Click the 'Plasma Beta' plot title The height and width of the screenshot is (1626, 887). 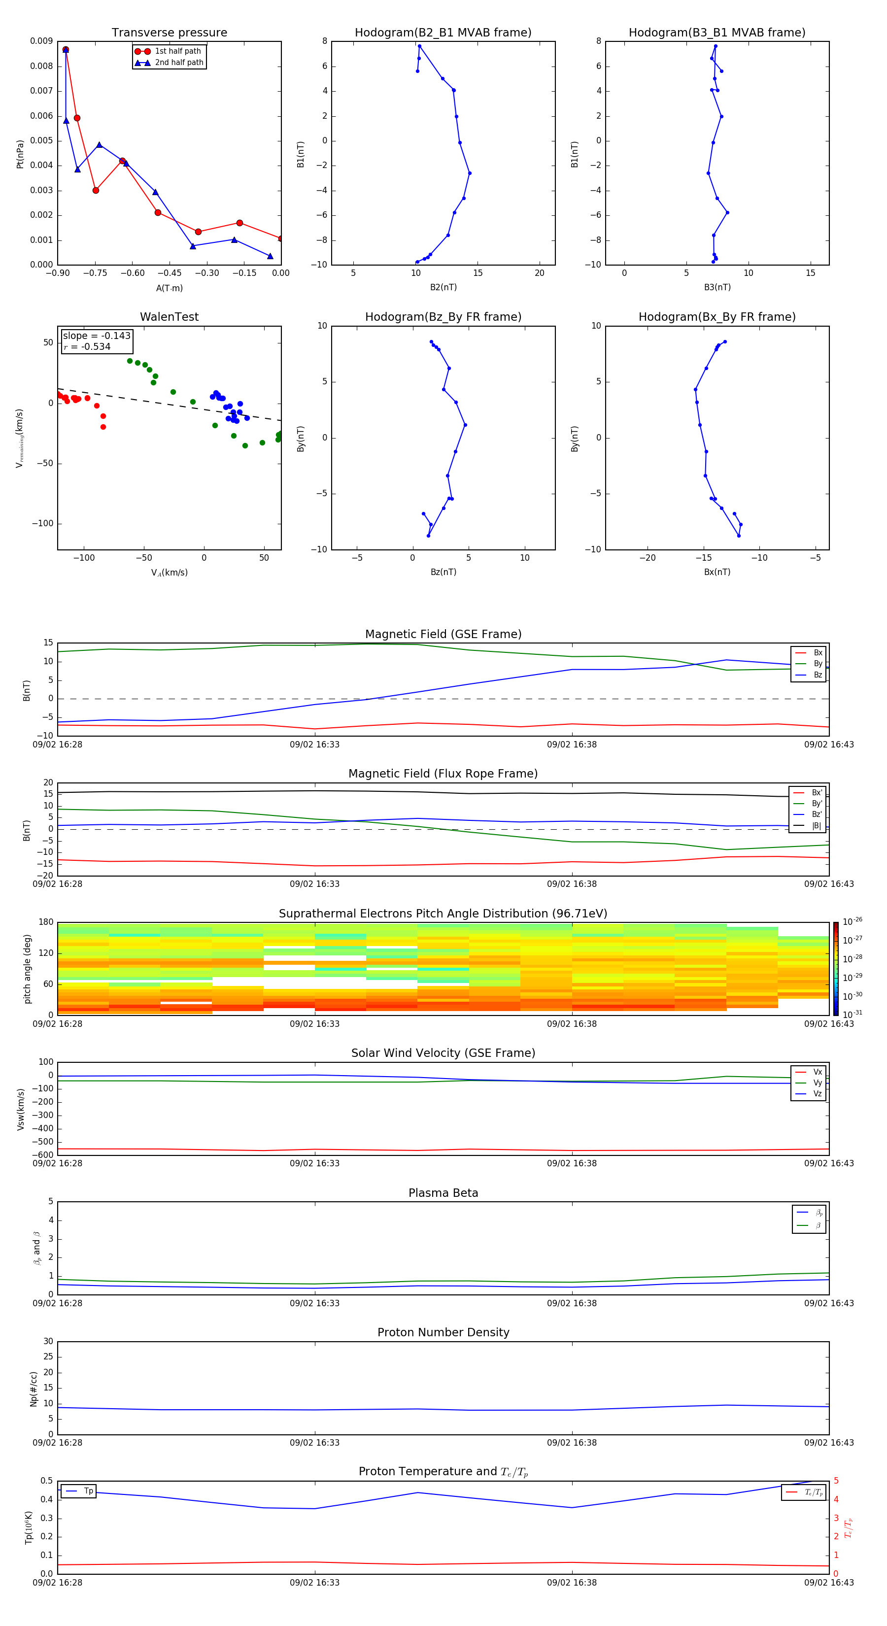[x=443, y=1193]
